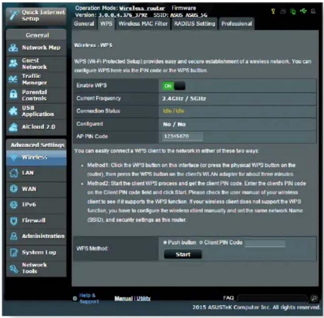Click the Wireless signal icon in sidebar
Screen dimensions: 324x318
pos(14,157)
